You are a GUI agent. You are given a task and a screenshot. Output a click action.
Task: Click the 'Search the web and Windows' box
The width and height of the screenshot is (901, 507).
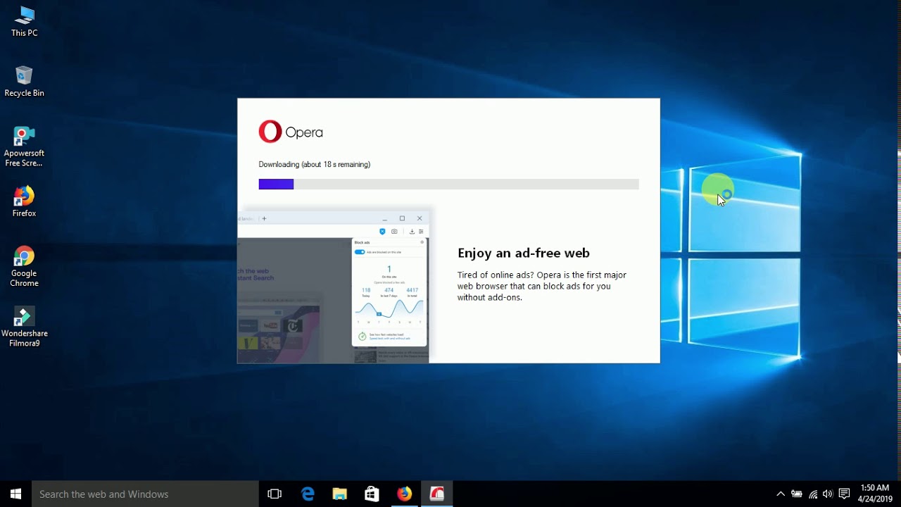pos(145,494)
